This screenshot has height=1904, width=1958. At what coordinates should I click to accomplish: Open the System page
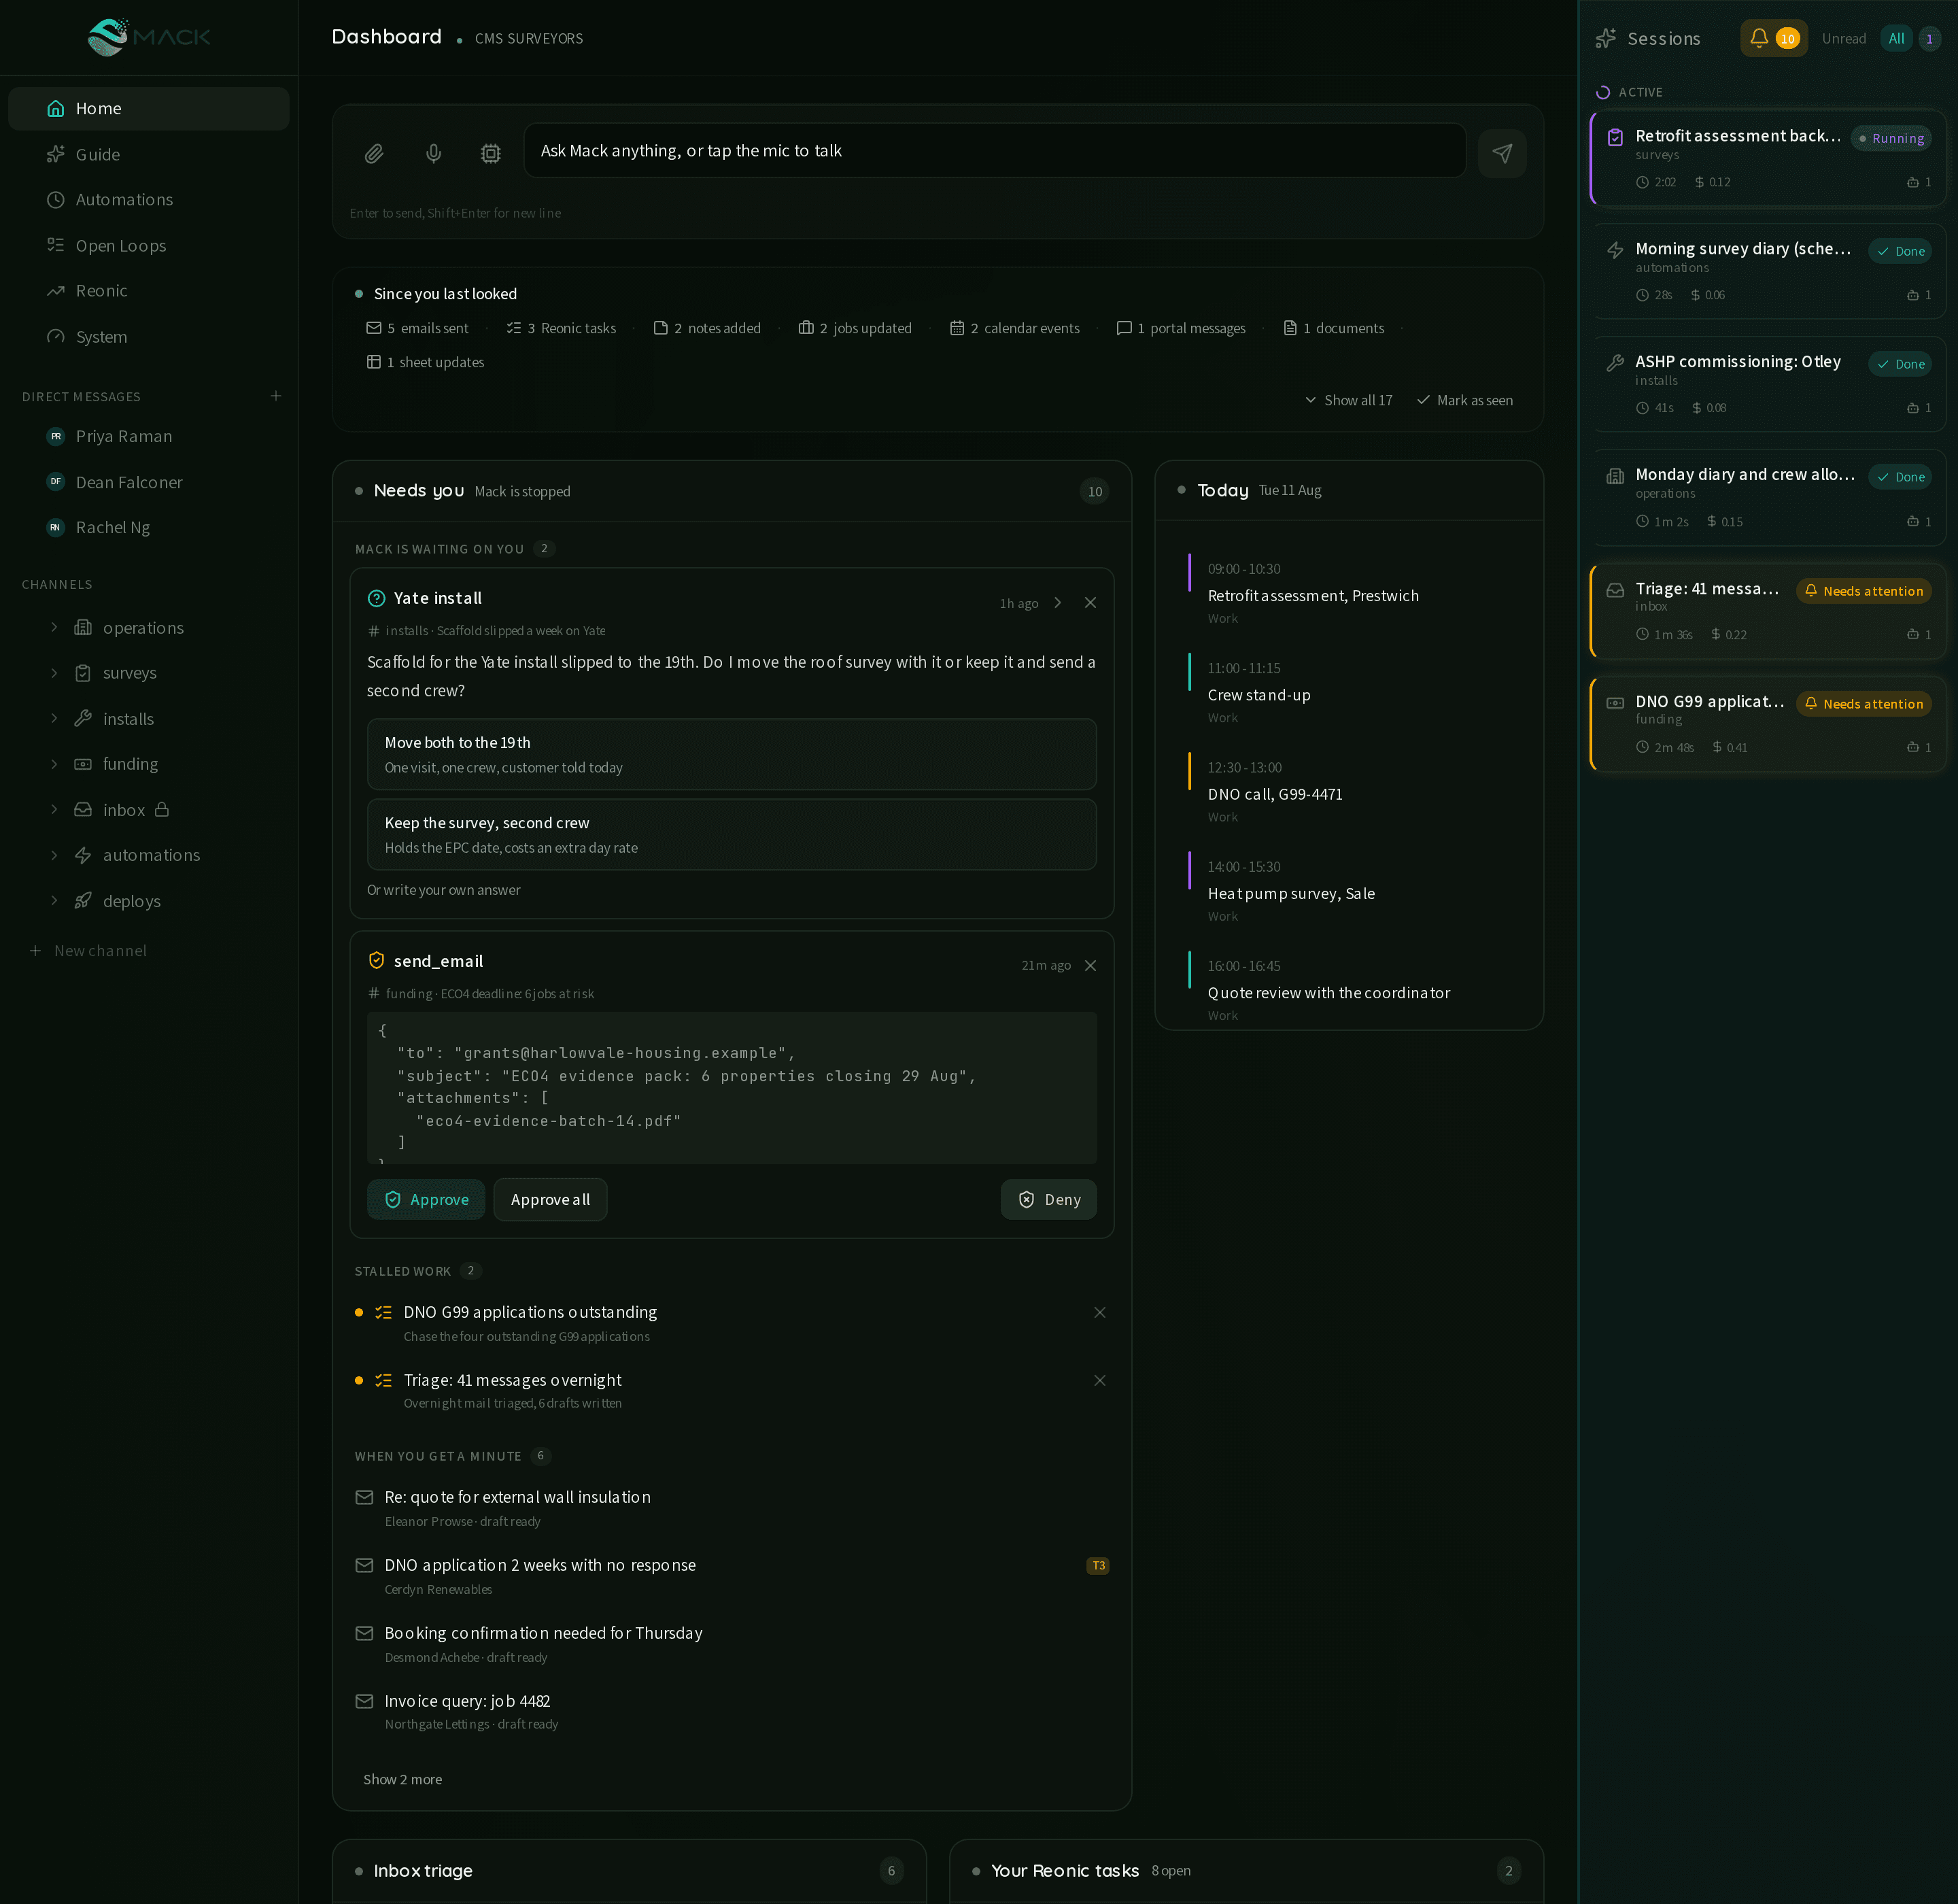148,336
